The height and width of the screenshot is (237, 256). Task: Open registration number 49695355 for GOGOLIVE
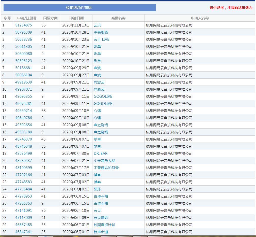click(x=24, y=96)
